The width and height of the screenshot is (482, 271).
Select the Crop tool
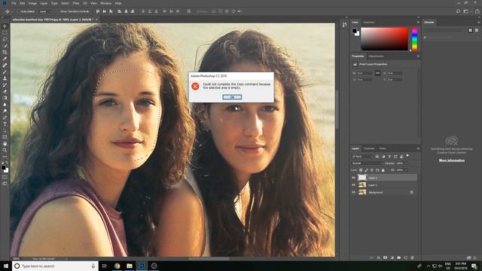(5, 52)
